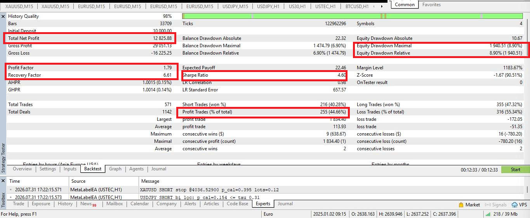The height and width of the screenshot is (218, 530).
Task: Click the XAUUSD SHORT stop message
Action: pyautogui.click(x=209, y=190)
